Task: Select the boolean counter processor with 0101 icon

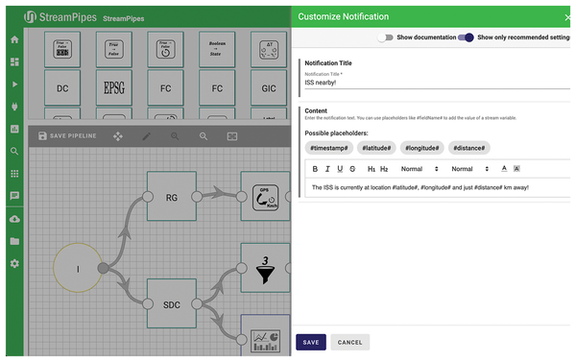Action: pyautogui.click(x=62, y=49)
